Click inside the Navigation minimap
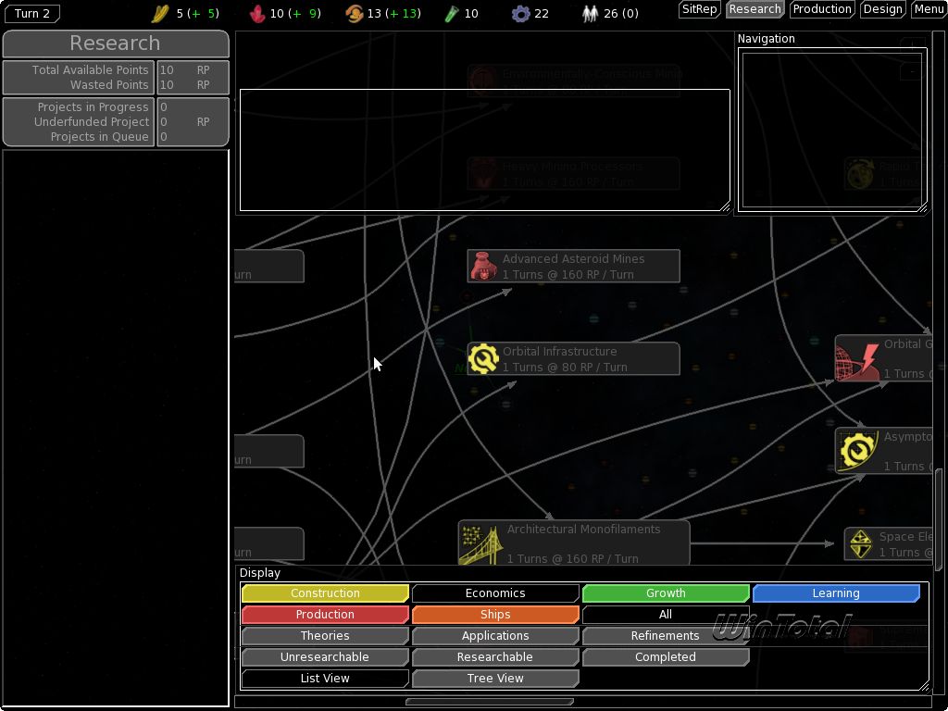 click(x=831, y=130)
